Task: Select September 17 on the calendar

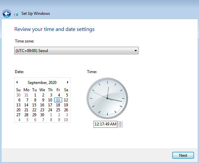Action: 50,105
